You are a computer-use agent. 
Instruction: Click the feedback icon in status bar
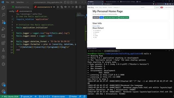coord(80,97)
